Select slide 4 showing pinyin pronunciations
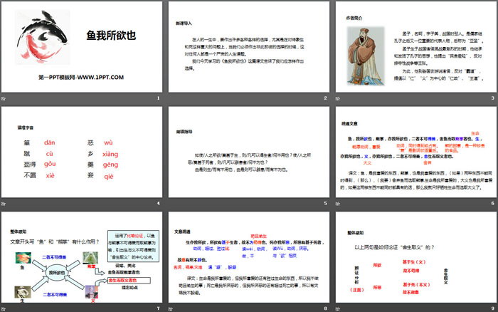Screen dimensions: 498x312 point(82,152)
